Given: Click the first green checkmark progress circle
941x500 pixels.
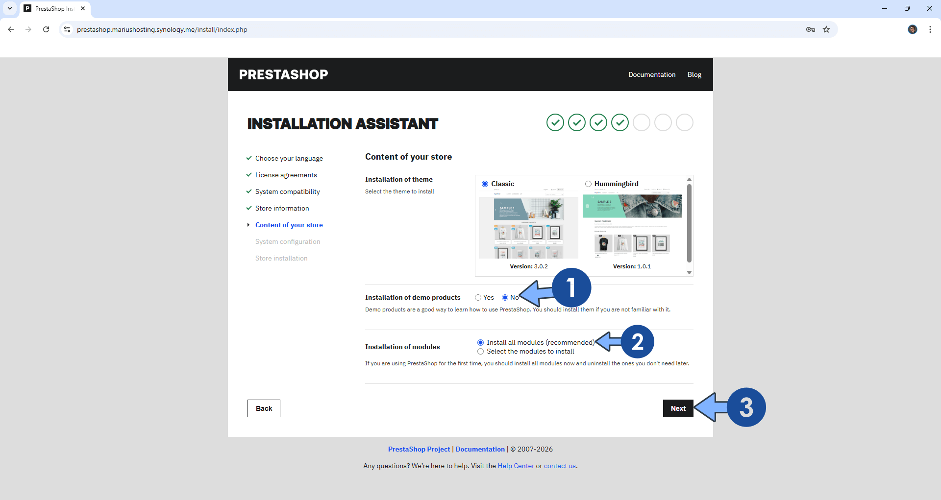Looking at the screenshot, I should pyautogui.click(x=555, y=122).
